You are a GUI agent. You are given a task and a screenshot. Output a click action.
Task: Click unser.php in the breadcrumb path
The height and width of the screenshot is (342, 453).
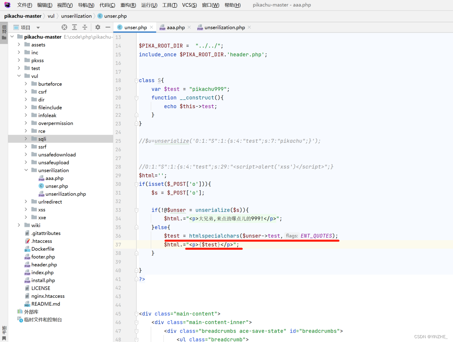(x=112, y=16)
